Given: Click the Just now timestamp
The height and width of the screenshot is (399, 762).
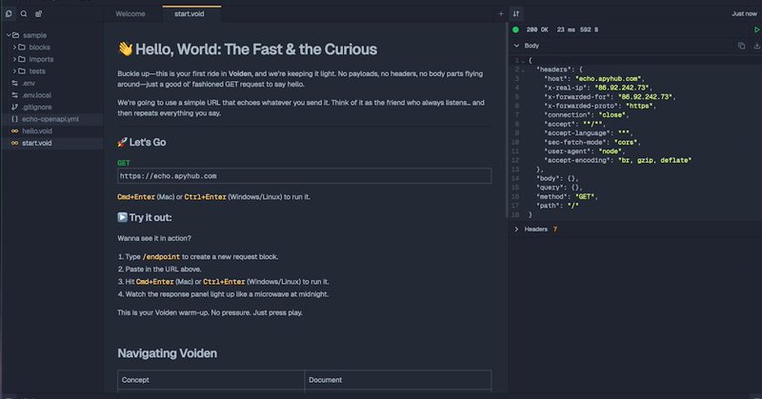Looking at the screenshot, I should click(744, 13).
